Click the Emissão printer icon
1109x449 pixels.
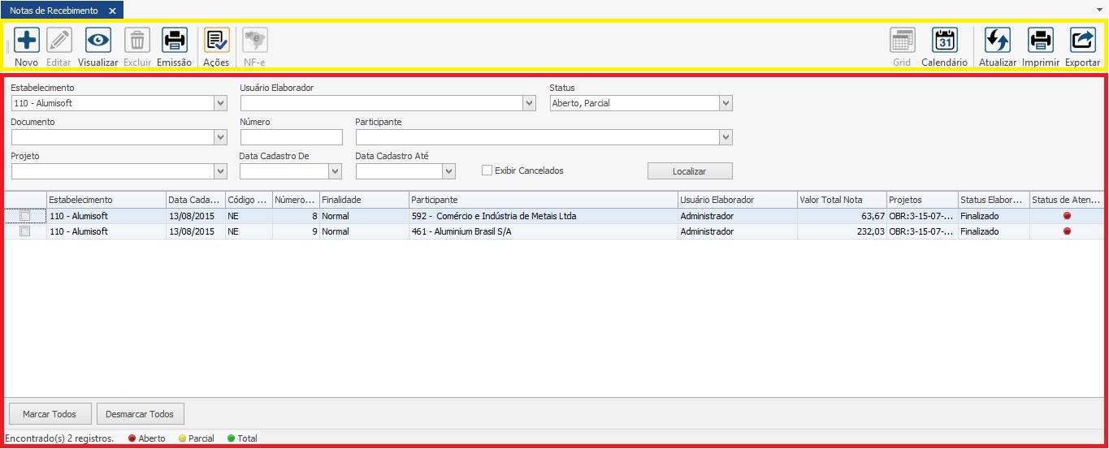click(x=174, y=41)
